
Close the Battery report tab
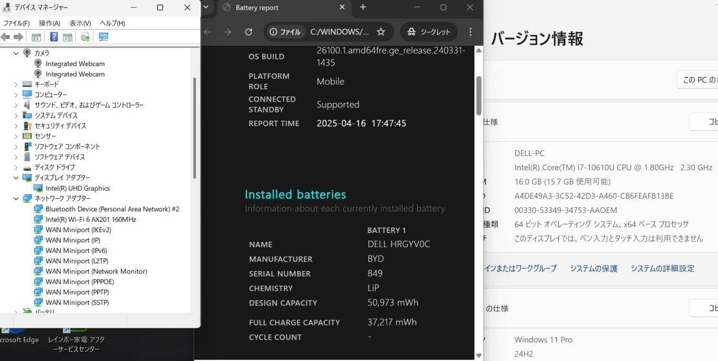pyautogui.click(x=342, y=7)
